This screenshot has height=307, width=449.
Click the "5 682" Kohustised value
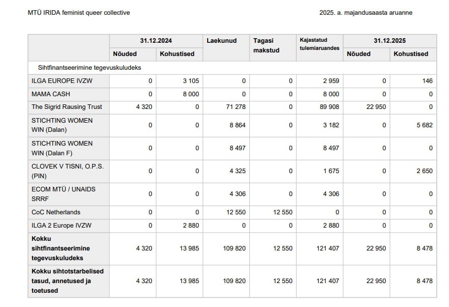[x=425, y=125]
